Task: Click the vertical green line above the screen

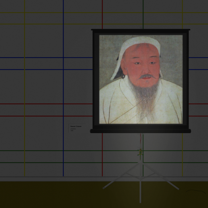Action: 143,14
